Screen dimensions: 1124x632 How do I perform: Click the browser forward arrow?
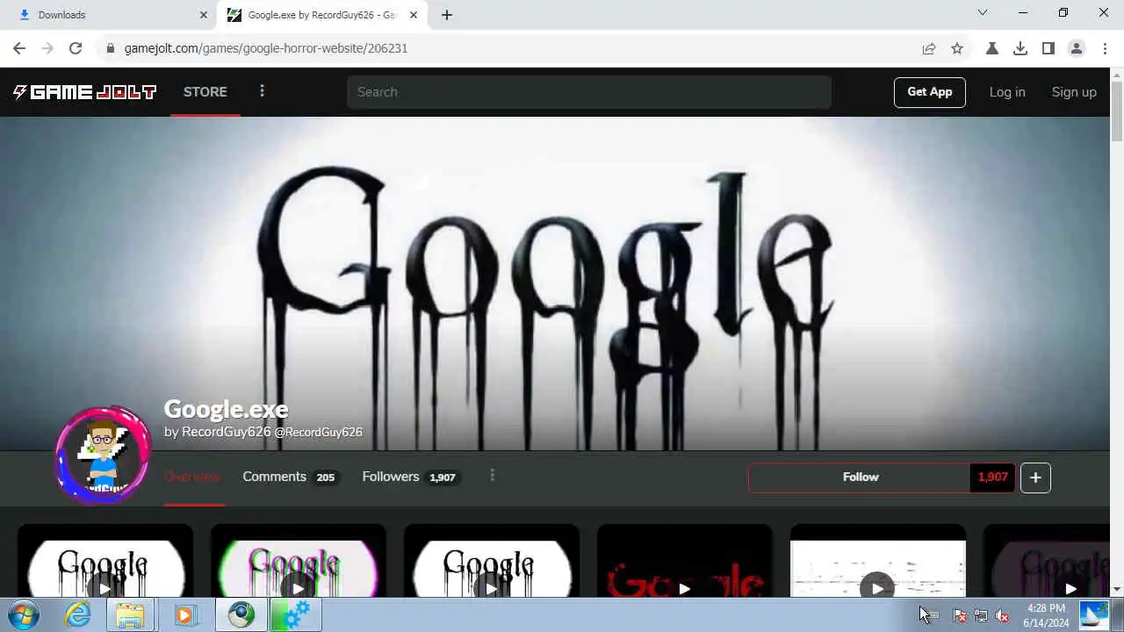pos(47,48)
